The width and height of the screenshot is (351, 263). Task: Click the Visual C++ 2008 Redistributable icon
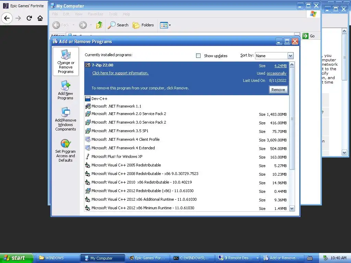88,174
